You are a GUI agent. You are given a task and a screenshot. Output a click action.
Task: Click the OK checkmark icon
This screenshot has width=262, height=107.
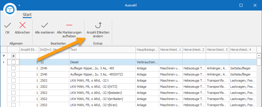pyautogui.click(x=7, y=25)
